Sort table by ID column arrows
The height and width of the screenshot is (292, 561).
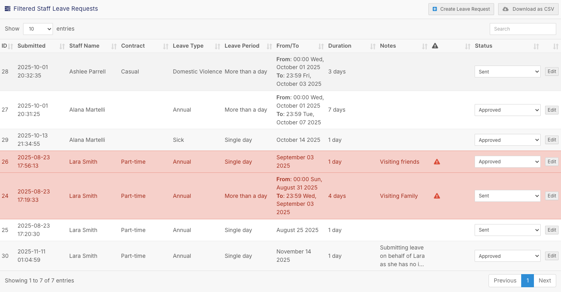(11, 46)
